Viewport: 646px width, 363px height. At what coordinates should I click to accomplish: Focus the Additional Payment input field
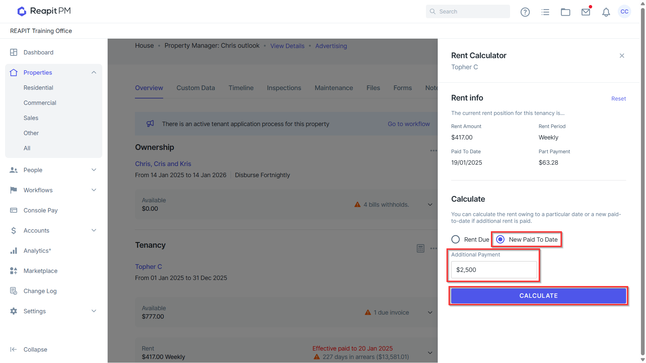[x=494, y=270]
